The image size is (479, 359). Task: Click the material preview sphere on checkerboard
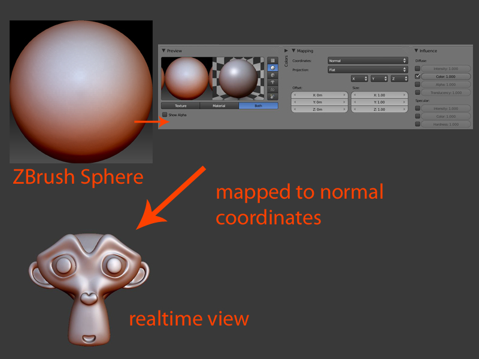238,78
